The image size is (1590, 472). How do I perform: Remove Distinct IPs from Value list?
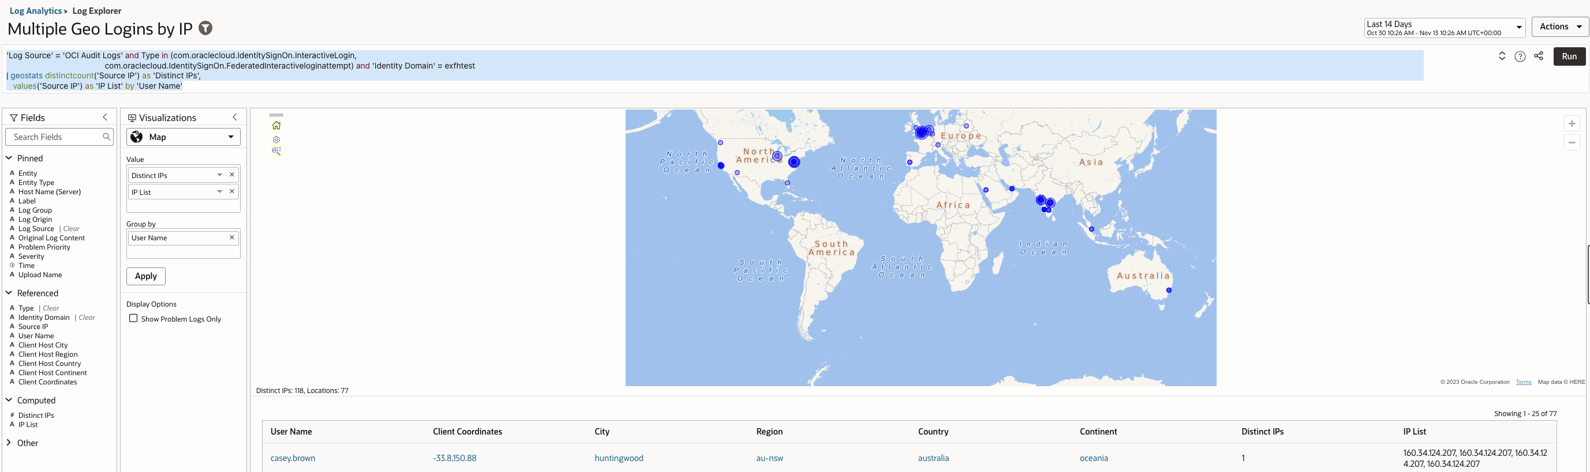(x=232, y=175)
